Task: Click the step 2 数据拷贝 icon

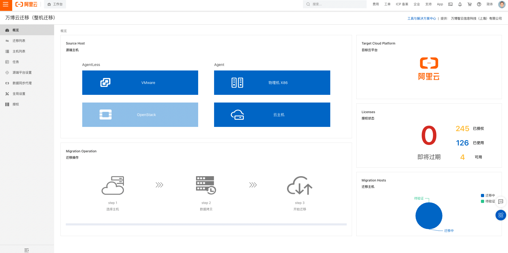Action: 206,185
